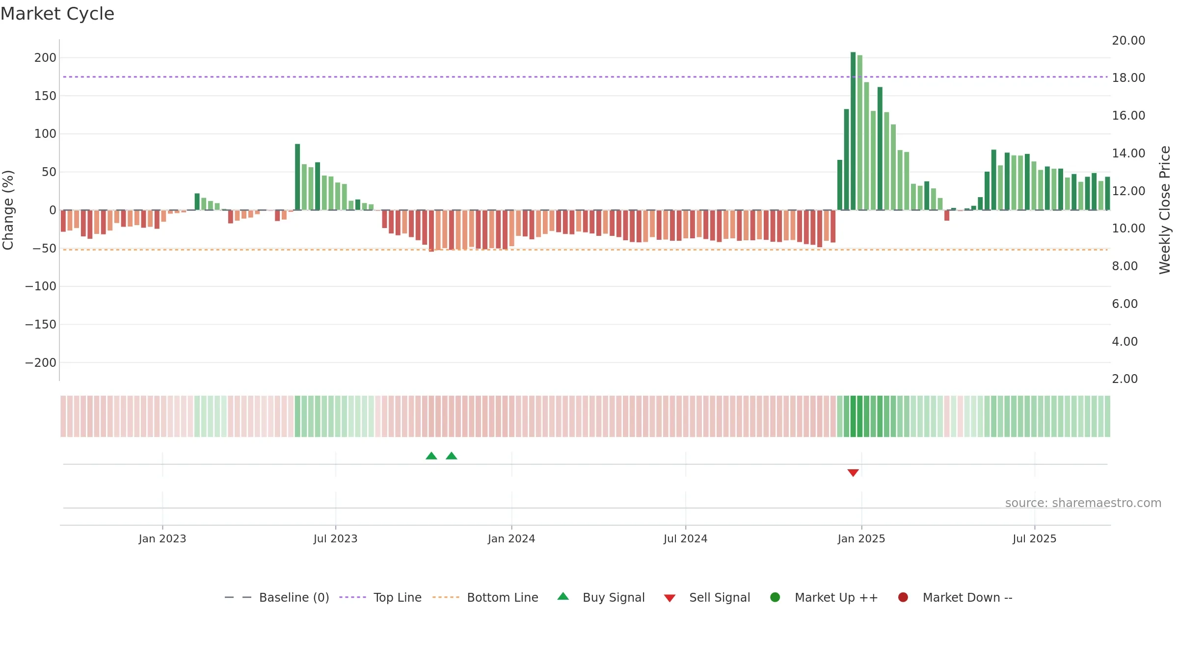Click the tall dark green bar near 87 in mid-2023
The image size is (1178, 662).
[297, 177]
